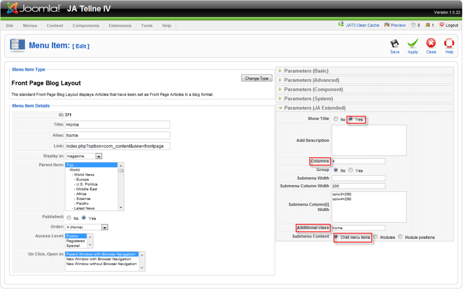Image resolution: width=463 pixels, height=289 pixels.
Task: Open the Display in dropdown
Action: pyautogui.click(x=83, y=156)
